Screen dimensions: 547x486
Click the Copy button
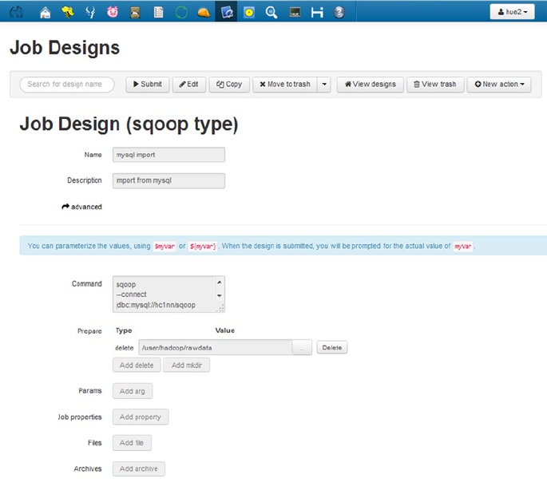coord(229,85)
